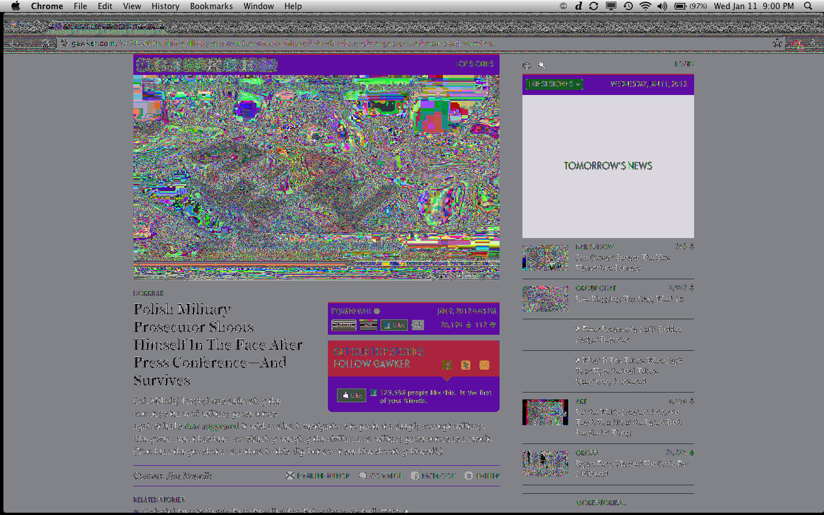Click the Group Chat story thumbnail
Viewport: 824px width, 515px height.
coord(545,299)
